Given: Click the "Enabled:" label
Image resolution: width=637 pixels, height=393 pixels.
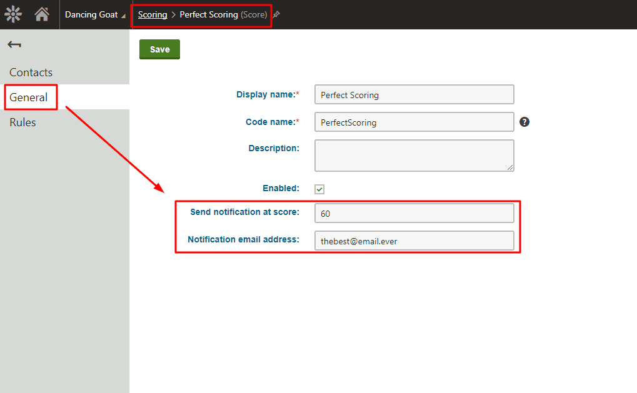Looking at the screenshot, I should pyautogui.click(x=281, y=189).
